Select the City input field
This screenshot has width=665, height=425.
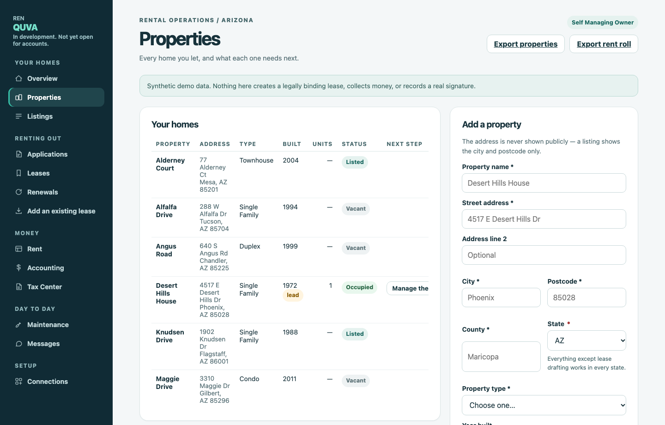(501, 297)
